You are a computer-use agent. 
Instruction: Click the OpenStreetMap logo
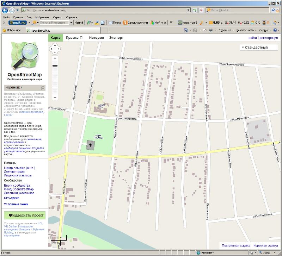24,56
